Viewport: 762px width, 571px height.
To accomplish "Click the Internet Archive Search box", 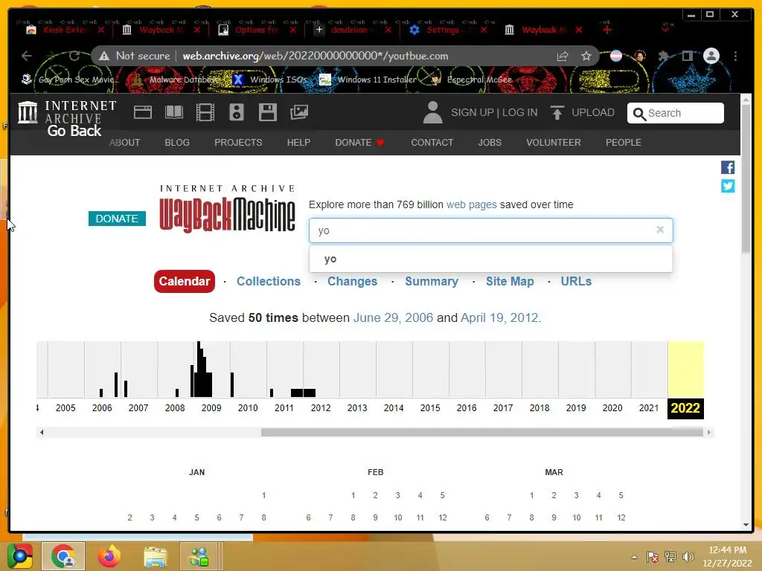I will click(x=676, y=113).
